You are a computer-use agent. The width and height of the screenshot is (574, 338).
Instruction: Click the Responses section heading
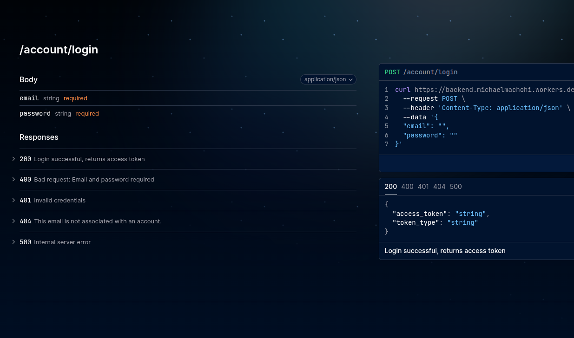(x=39, y=137)
